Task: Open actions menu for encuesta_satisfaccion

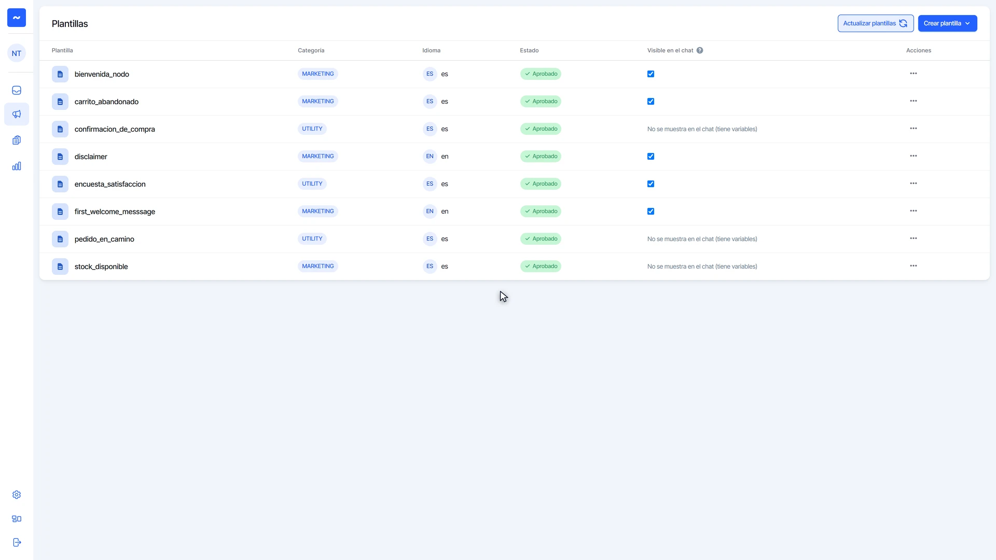Action: (x=913, y=184)
